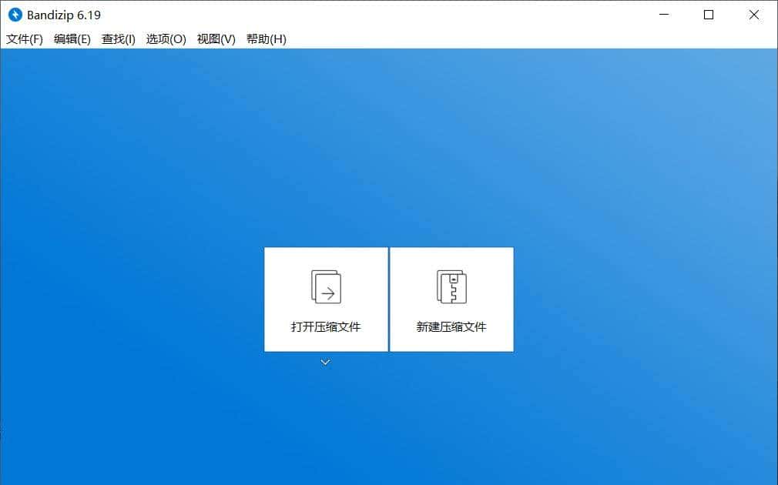Image resolution: width=778 pixels, height=485 pixels.
Task: Maximize the Bandizip window
Action: tap(709, 15)
